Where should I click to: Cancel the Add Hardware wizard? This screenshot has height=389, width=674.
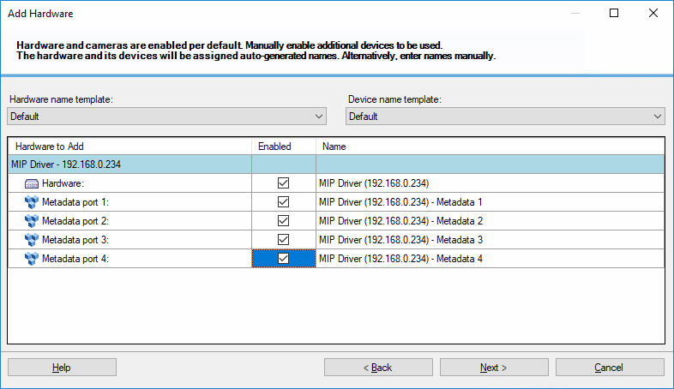(610, 368)
